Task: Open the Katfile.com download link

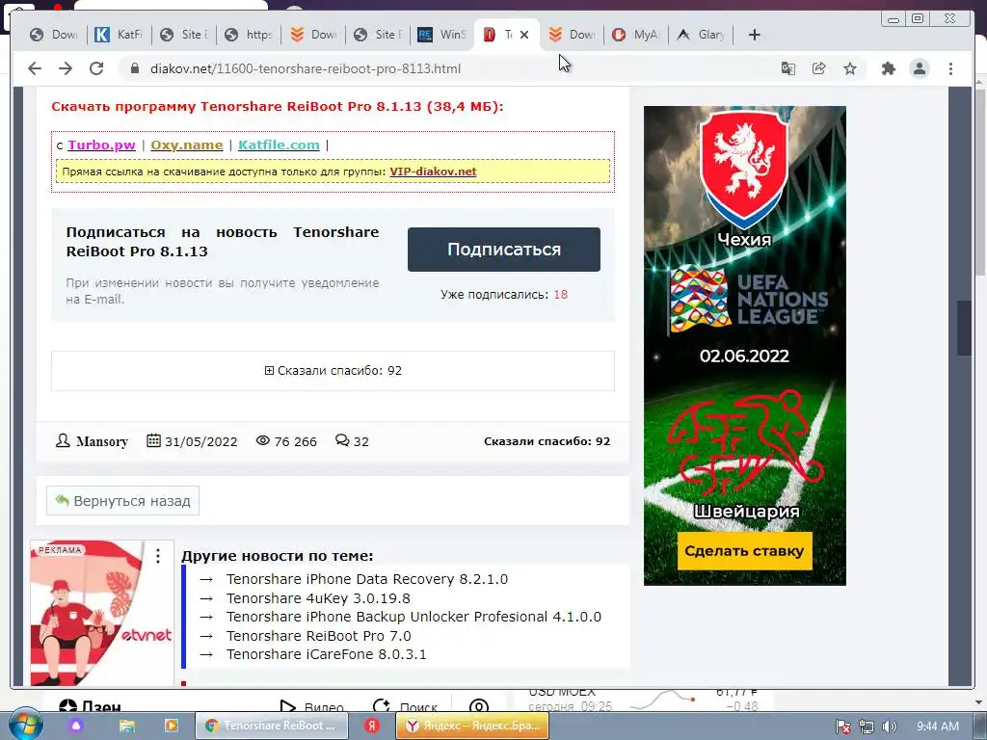Action: (279, 145)
